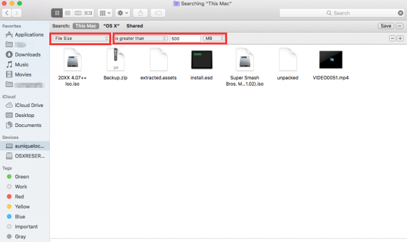Click the Edit Tags toolbar button
The image size is (407, 242).
[x=158, y=13]
